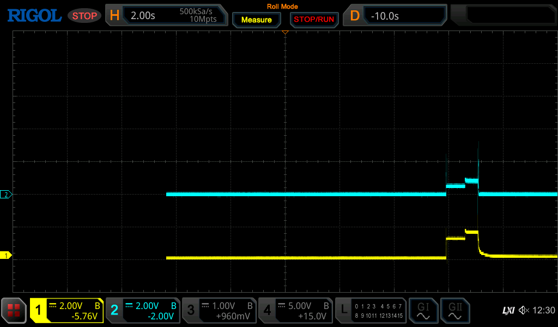
Task: Click the Roll Mode label
Action: 282,7
